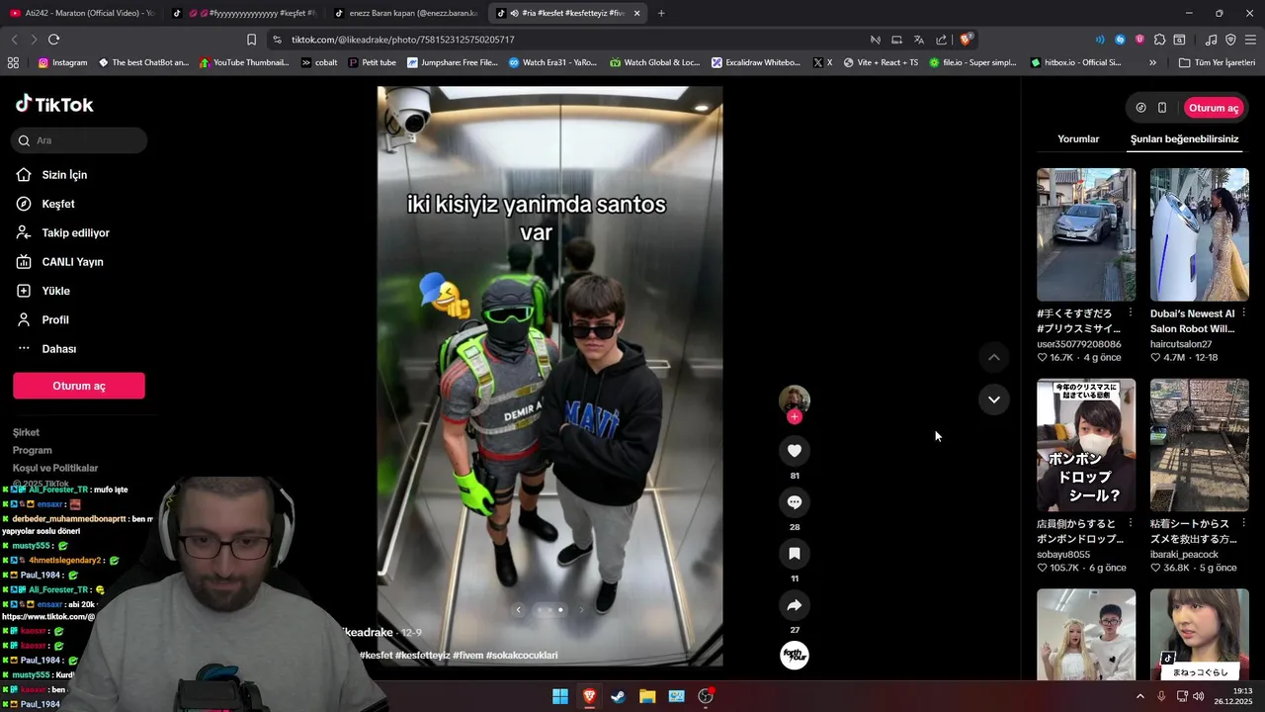Image resolution: width=1265 pixels, height=712 pixels.
Task: Open the Windows Start button
Action: point(560,696)
